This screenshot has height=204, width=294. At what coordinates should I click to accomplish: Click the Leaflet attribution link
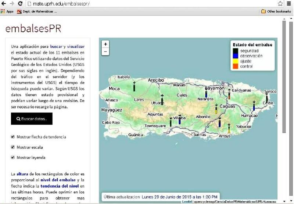[x=187, y=202]
